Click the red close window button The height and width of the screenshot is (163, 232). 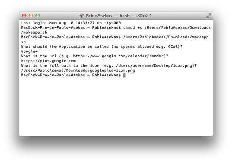pyautogui.click(x=24, y=16)
